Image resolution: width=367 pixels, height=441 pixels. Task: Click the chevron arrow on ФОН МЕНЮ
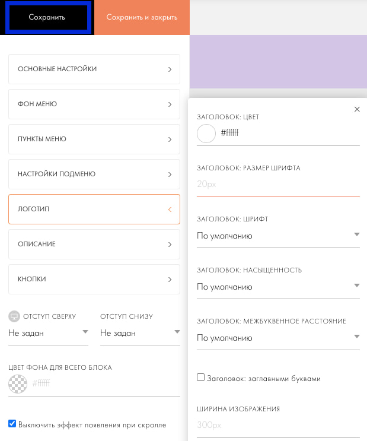tap(170, 104)
